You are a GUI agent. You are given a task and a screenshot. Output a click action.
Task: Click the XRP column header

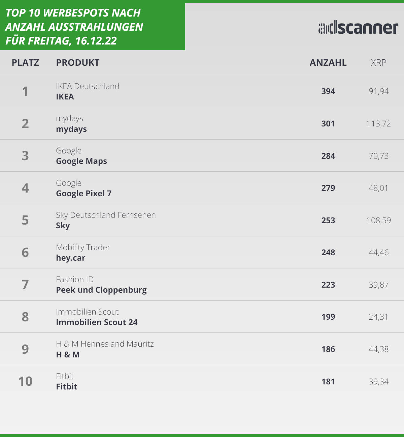(378, 63)
